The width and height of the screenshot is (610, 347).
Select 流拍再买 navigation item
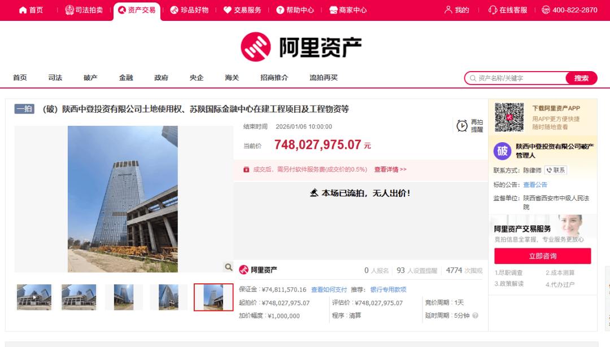coord(323,78)
